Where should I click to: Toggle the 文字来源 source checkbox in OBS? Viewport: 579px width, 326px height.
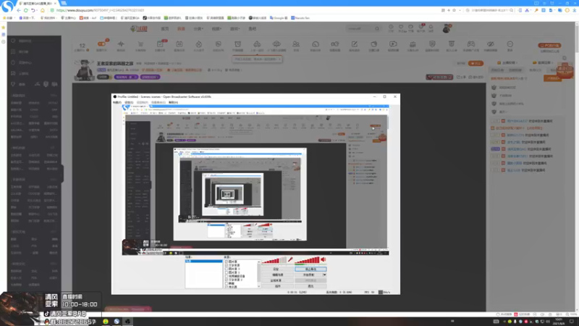pos(227,265)
